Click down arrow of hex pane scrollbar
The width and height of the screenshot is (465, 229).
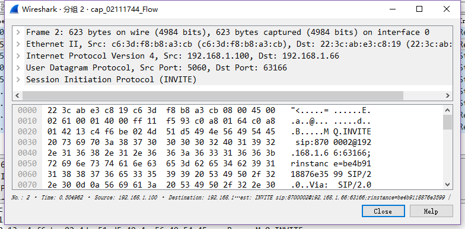448,185
